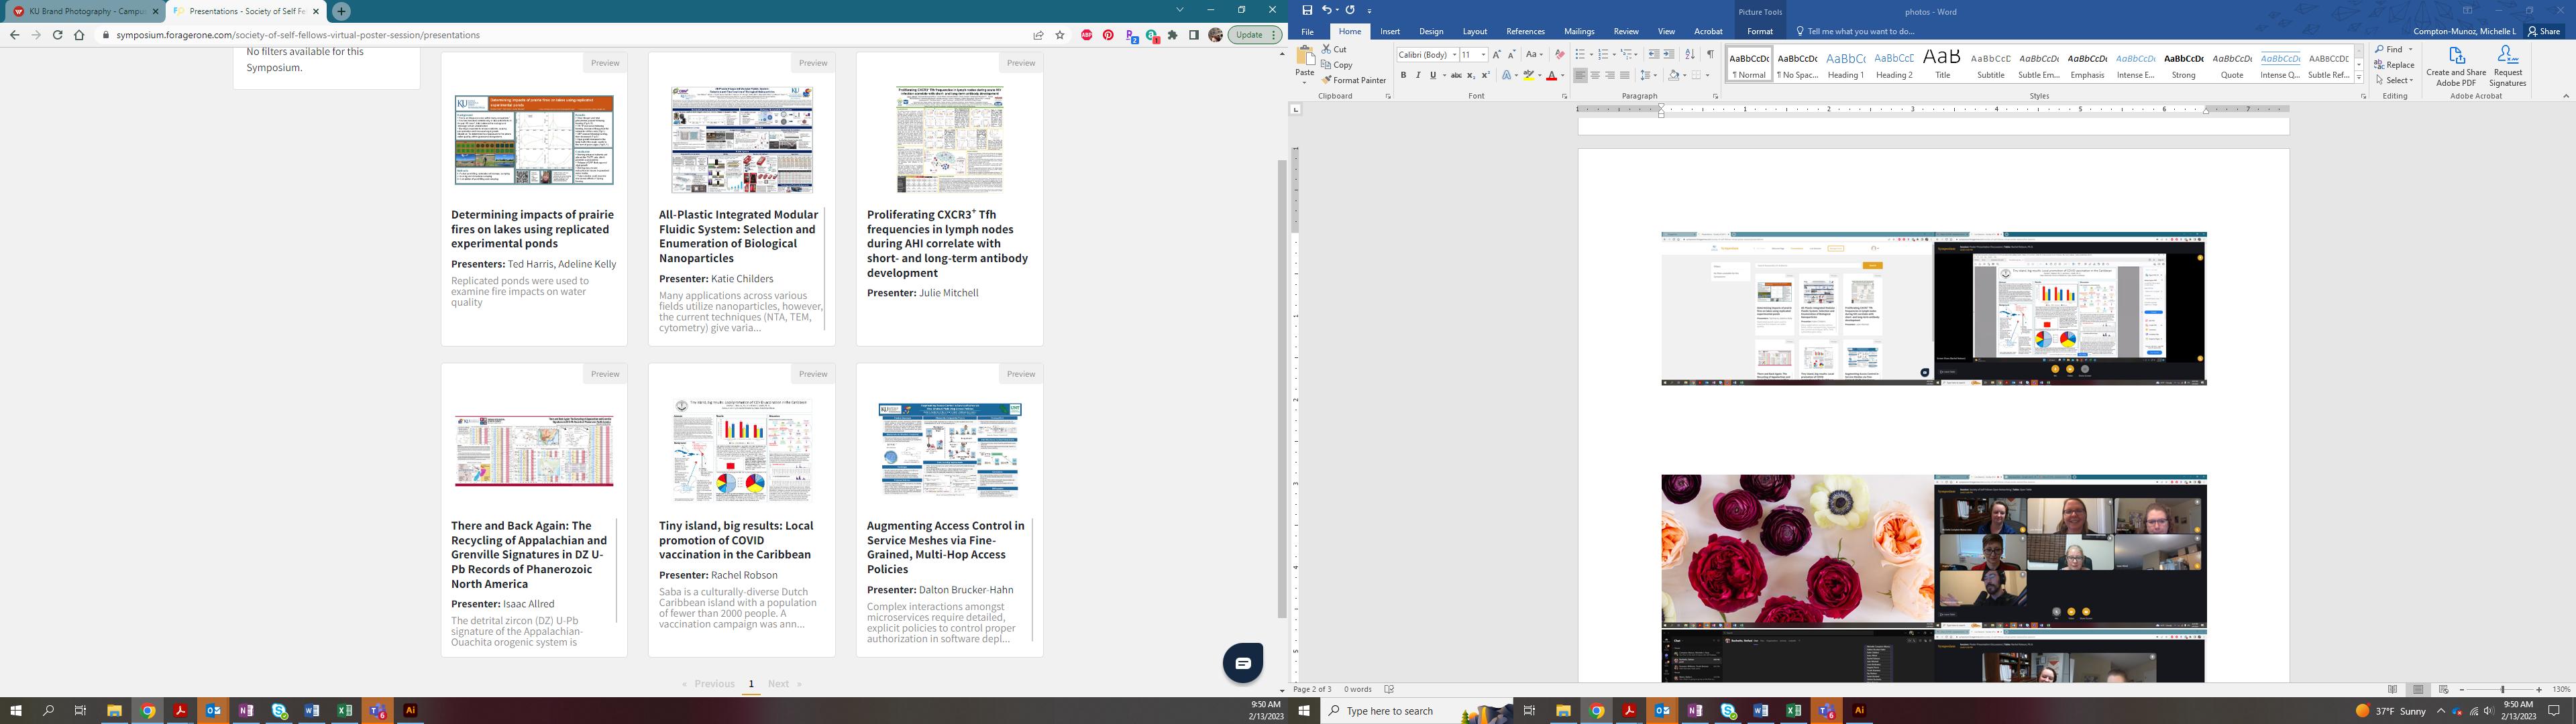Open the chat bubble widget on the symposium page
Viewport: 2576px width, 724px height.
pyautogui.click(x=1243, y=663)
